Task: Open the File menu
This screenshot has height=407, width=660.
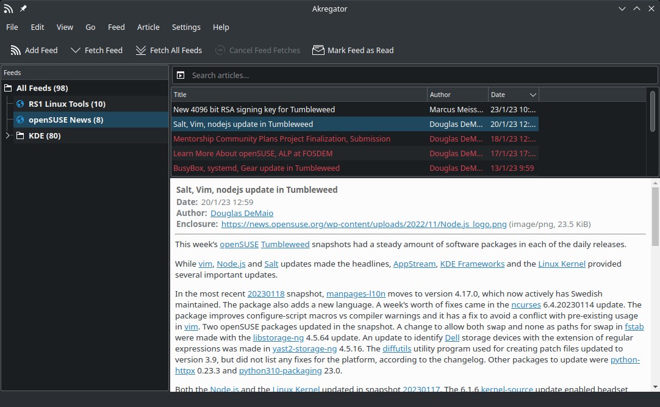Action: [x=12, y=27]
